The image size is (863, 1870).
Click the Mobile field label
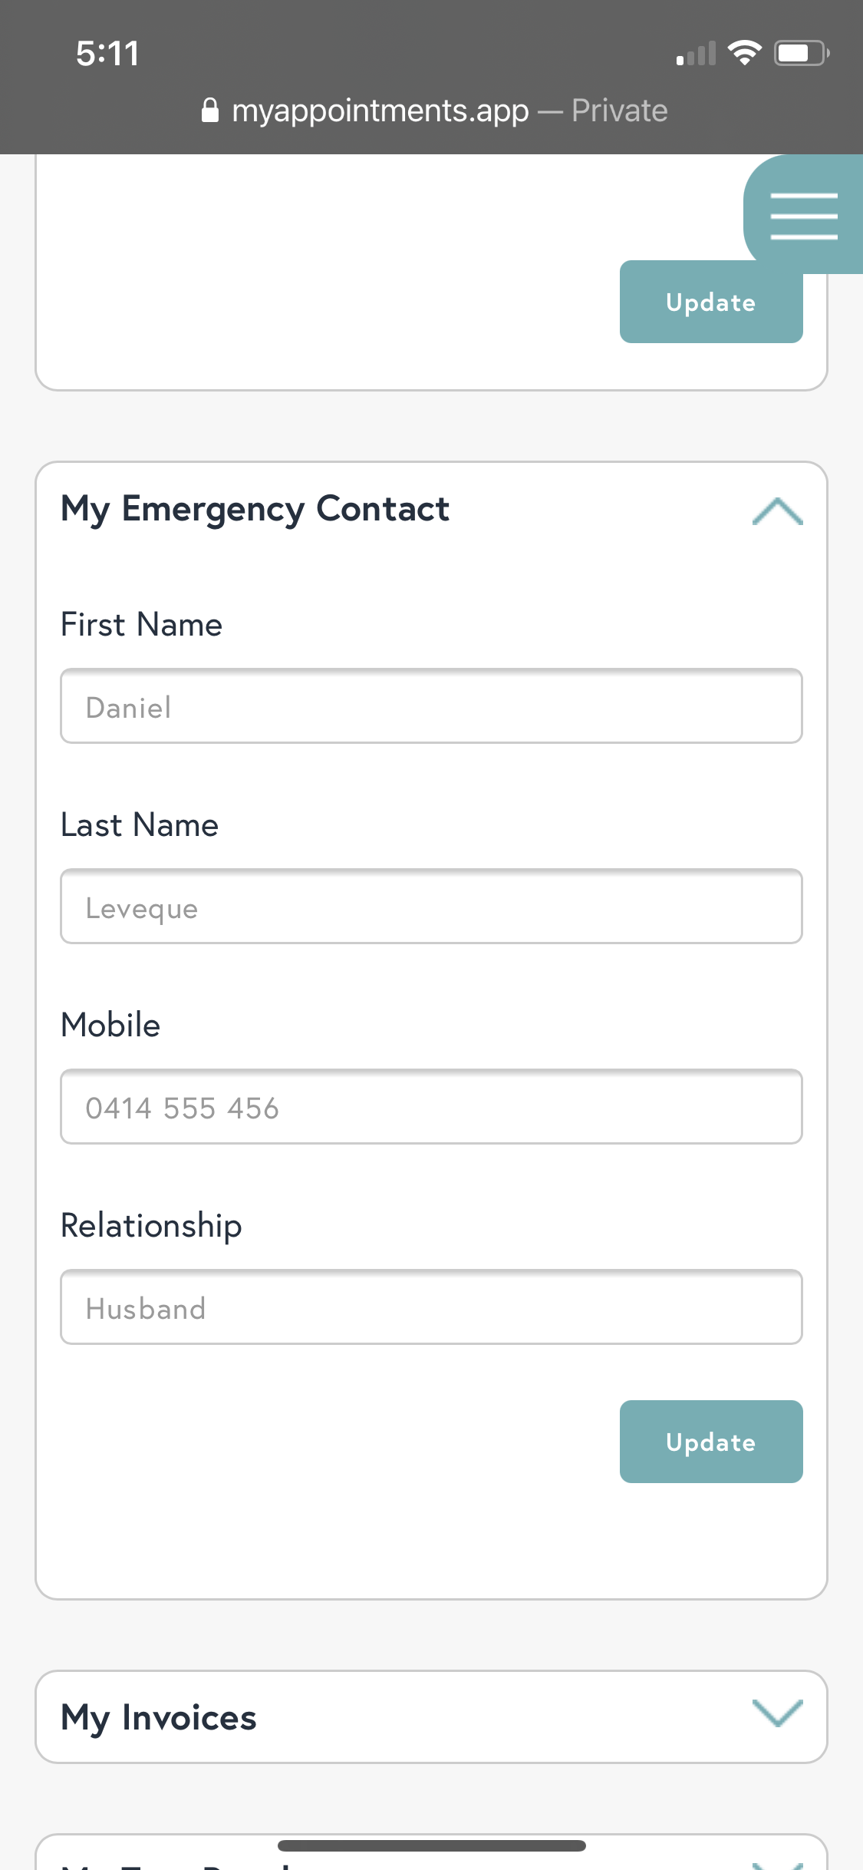click(x=110, y=1025)
